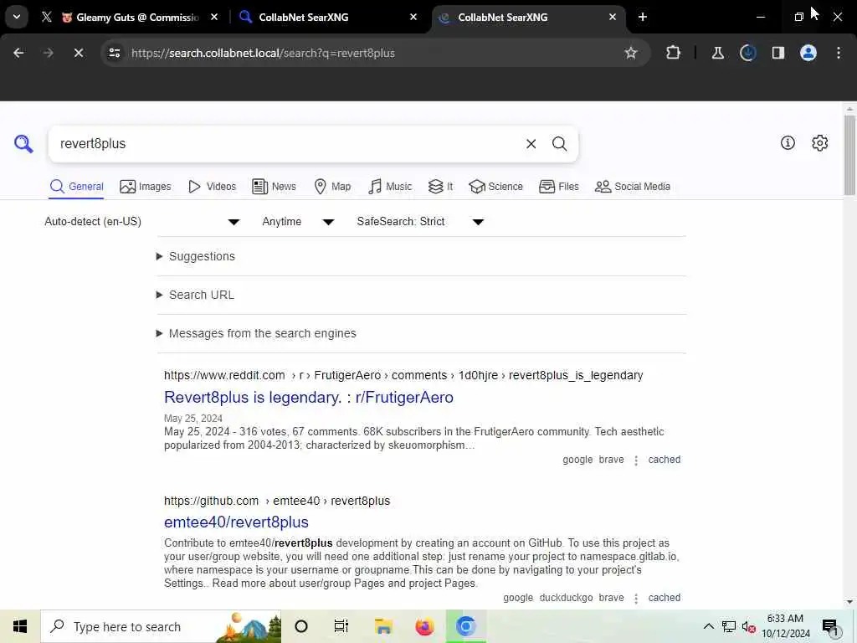Open network tray icon
Image resolution: width=857 pixels, height=643 pixels.
coord(729,626)
